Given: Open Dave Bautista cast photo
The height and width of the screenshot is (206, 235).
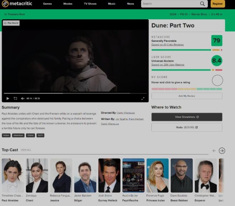Looking at the screenshot, I should [182, 176].
